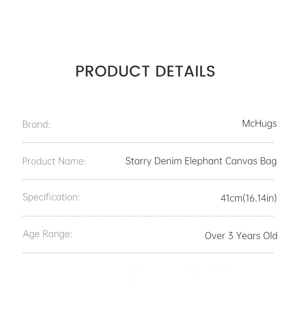This screenshot has height=323, width=296.
Task: Click the "41cm" specification measurement
Action: (232, 198)
